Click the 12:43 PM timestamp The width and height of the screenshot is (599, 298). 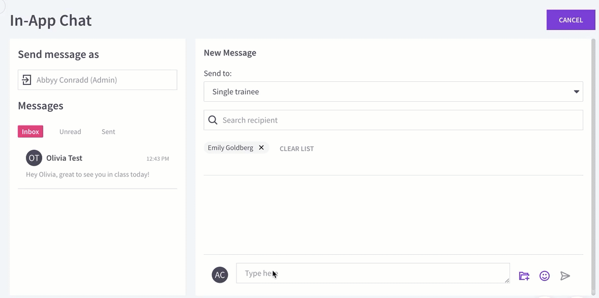[x=158, y=159]
